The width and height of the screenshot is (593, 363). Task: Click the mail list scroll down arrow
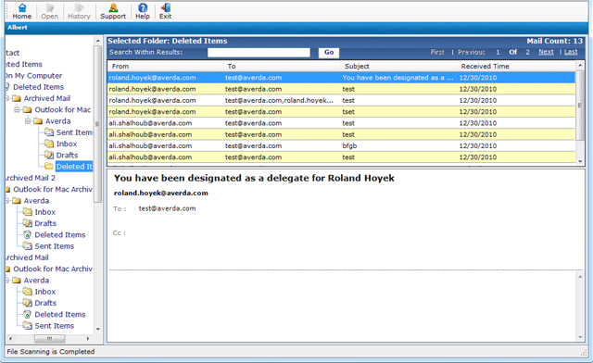[x=580, y=161]
